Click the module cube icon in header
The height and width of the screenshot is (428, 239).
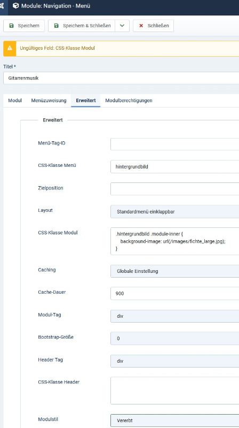[16, 6]
